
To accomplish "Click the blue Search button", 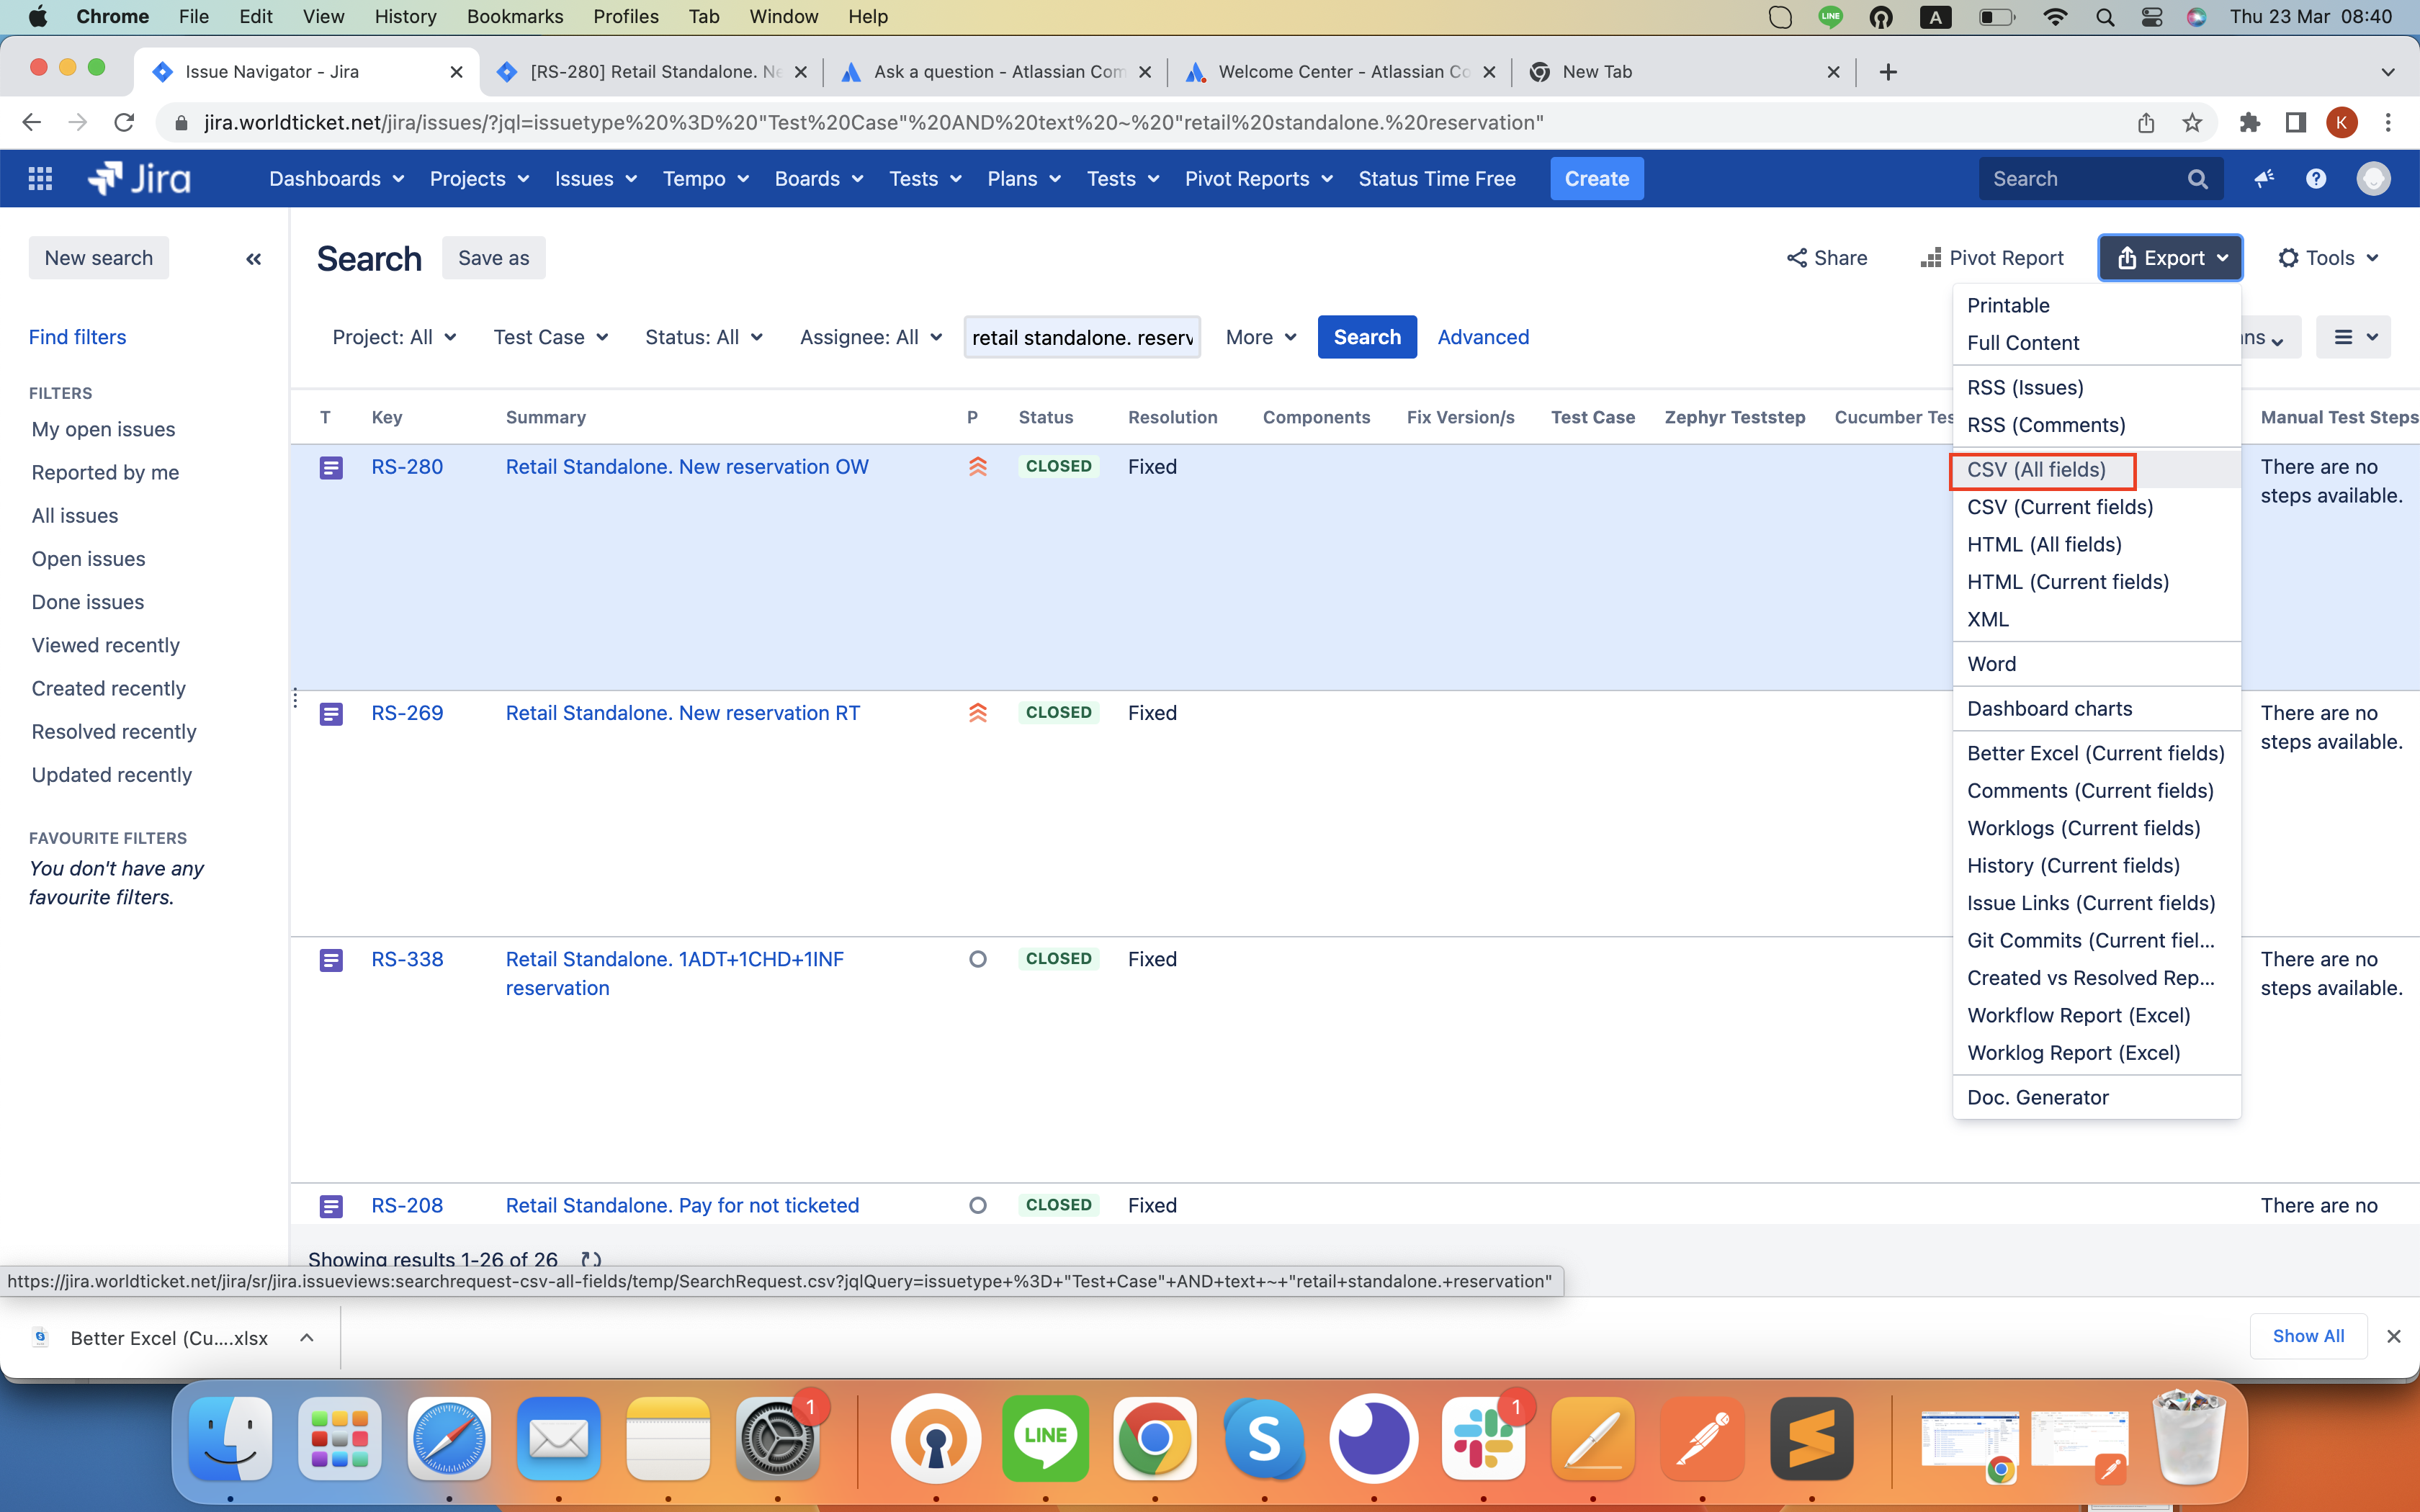I will coord(1366,337).
